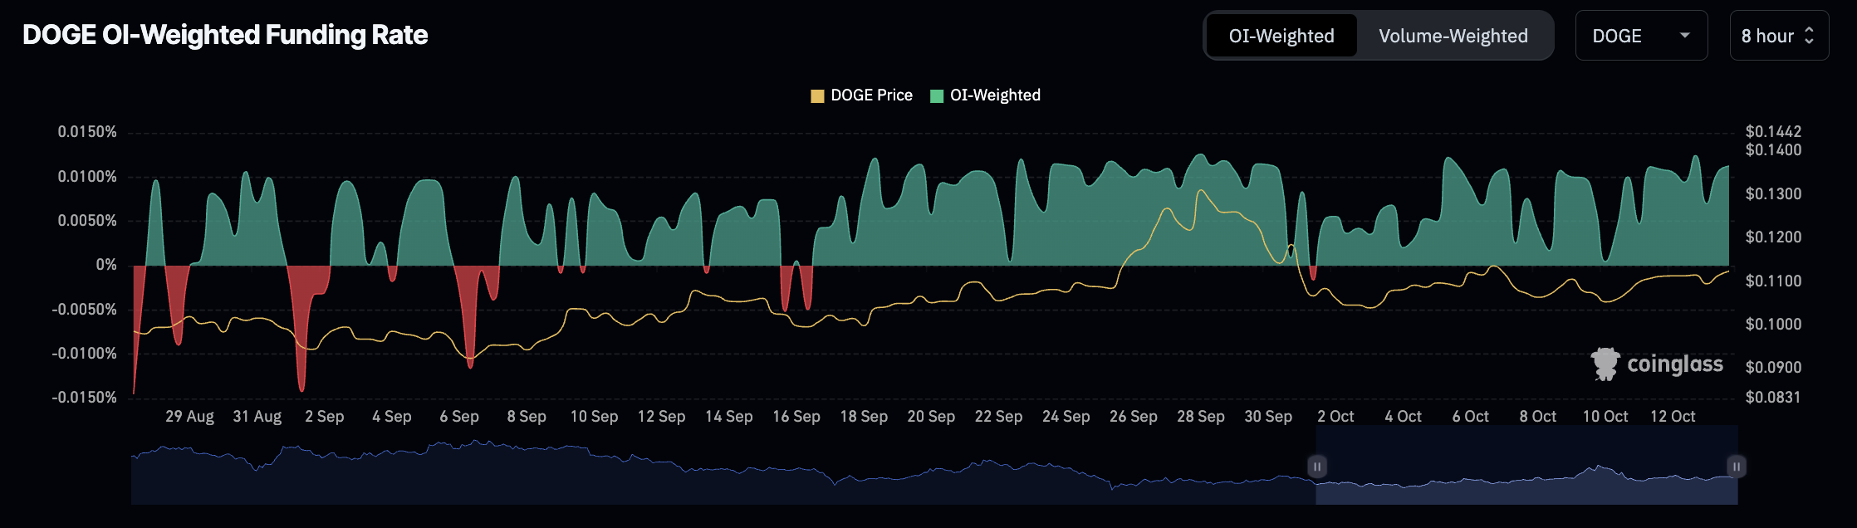This screenshot has width=1857, height=528.
Task: Click the $0.1300 price axis label
Action: click(1774, 193)
